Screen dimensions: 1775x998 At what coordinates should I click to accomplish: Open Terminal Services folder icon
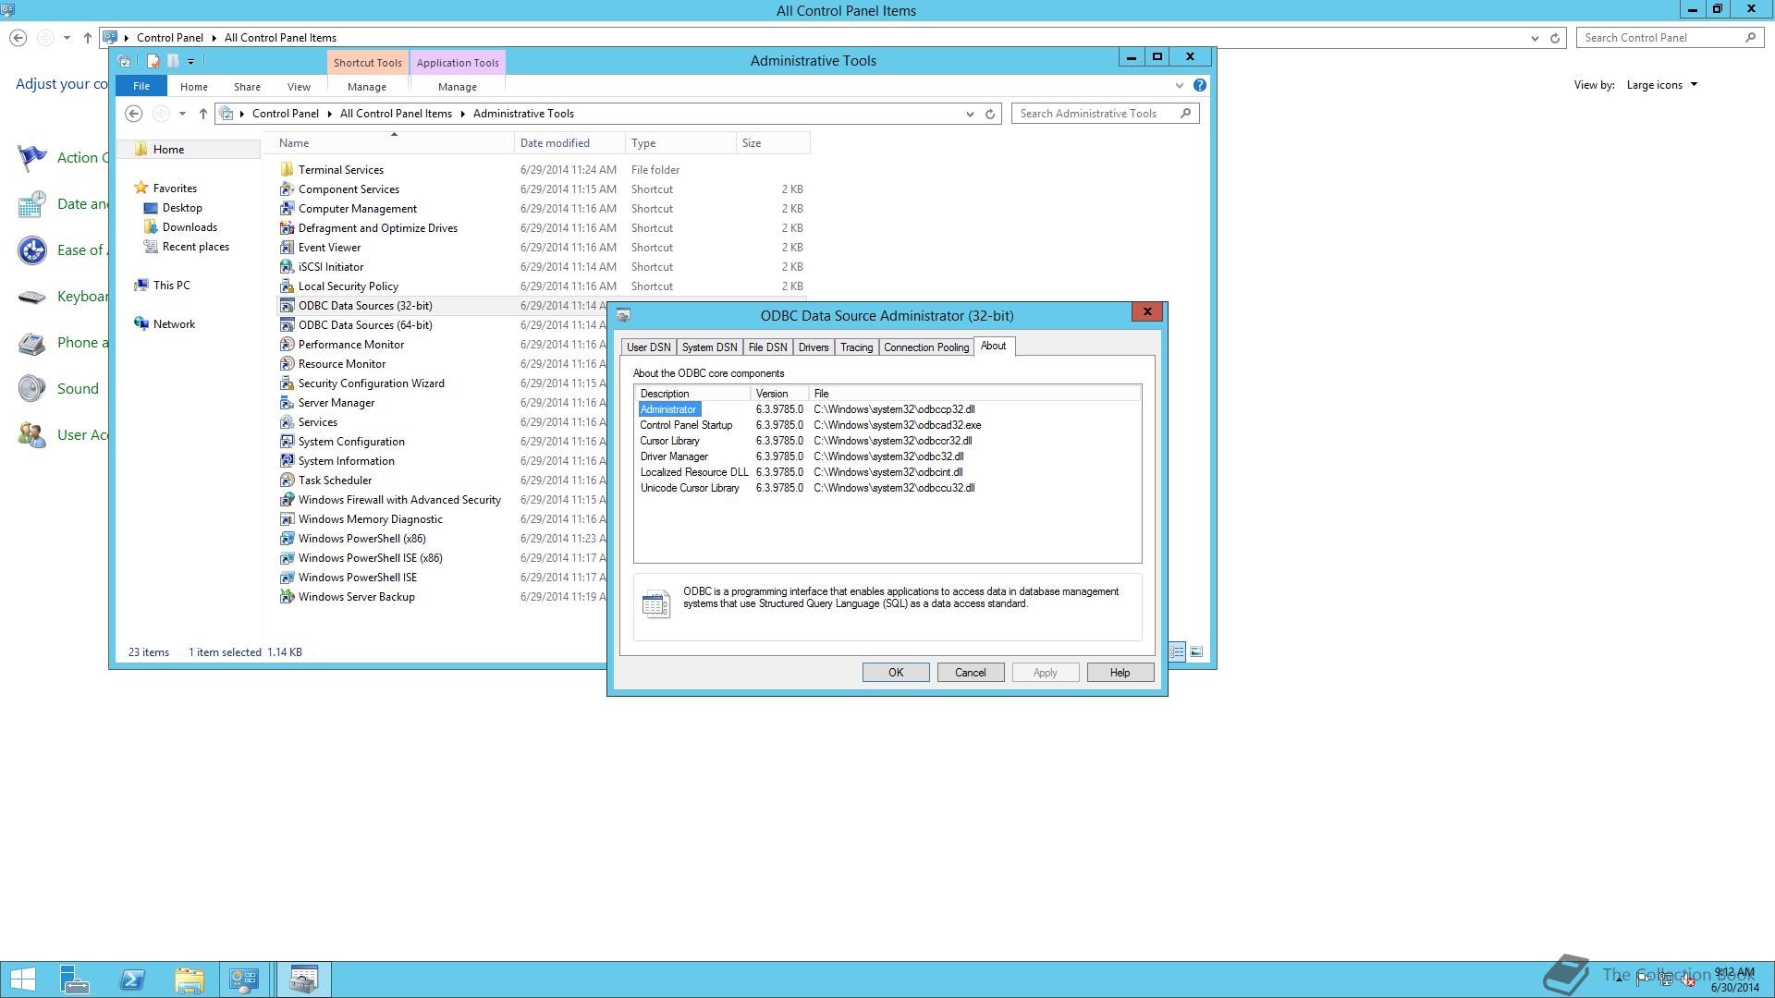pyautogui.click(x=287, y=169)
